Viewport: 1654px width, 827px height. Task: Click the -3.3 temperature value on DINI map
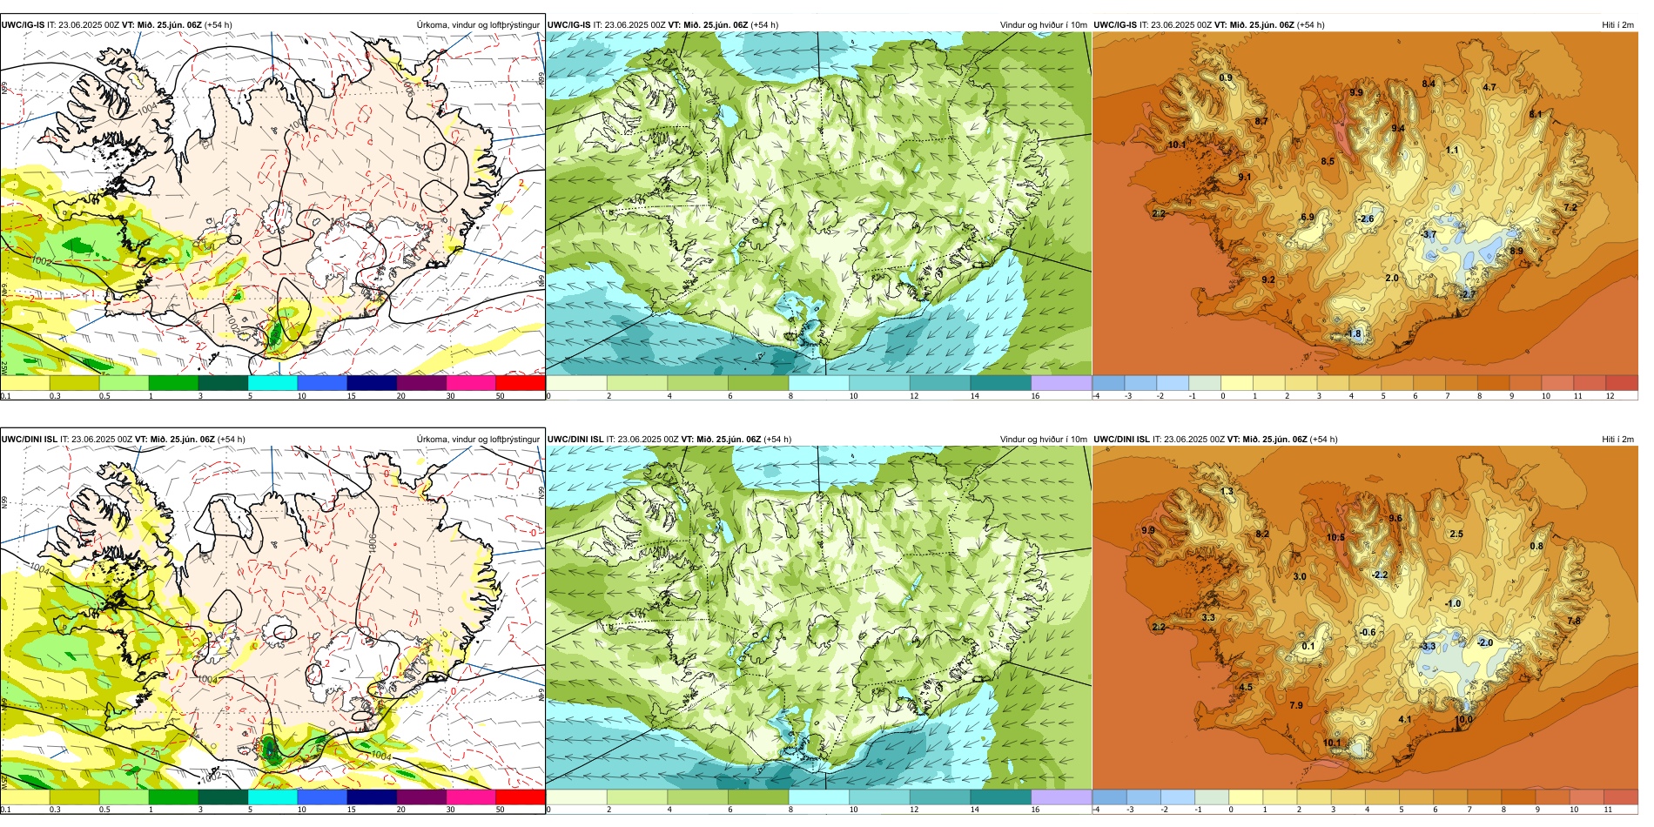pos(1428,647)
